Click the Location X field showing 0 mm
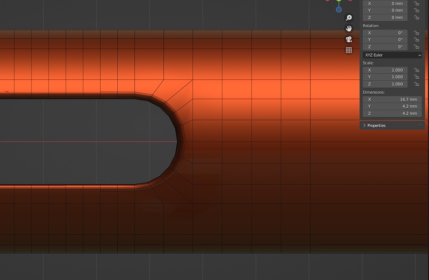Screen dimensions: 429x280 pyautogui.click(x=385, y=4)
